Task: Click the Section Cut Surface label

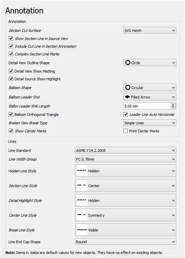Action: [x=25, y=30]
